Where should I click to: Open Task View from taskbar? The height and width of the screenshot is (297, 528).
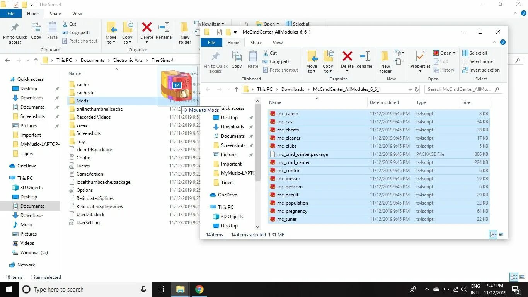click(161, 289)
